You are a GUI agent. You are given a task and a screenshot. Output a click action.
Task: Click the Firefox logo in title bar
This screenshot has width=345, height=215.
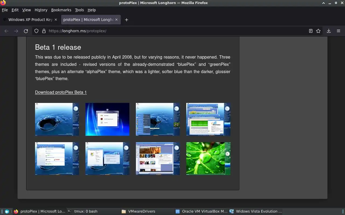(3, 3)
